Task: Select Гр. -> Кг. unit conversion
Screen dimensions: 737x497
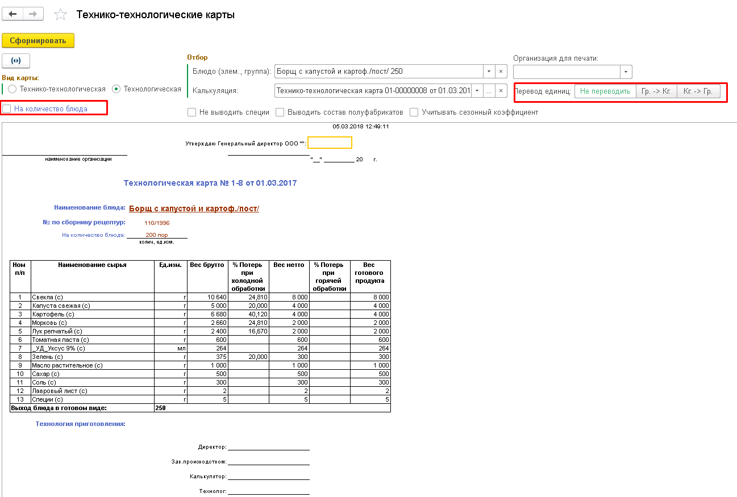Action: [656, 91]
